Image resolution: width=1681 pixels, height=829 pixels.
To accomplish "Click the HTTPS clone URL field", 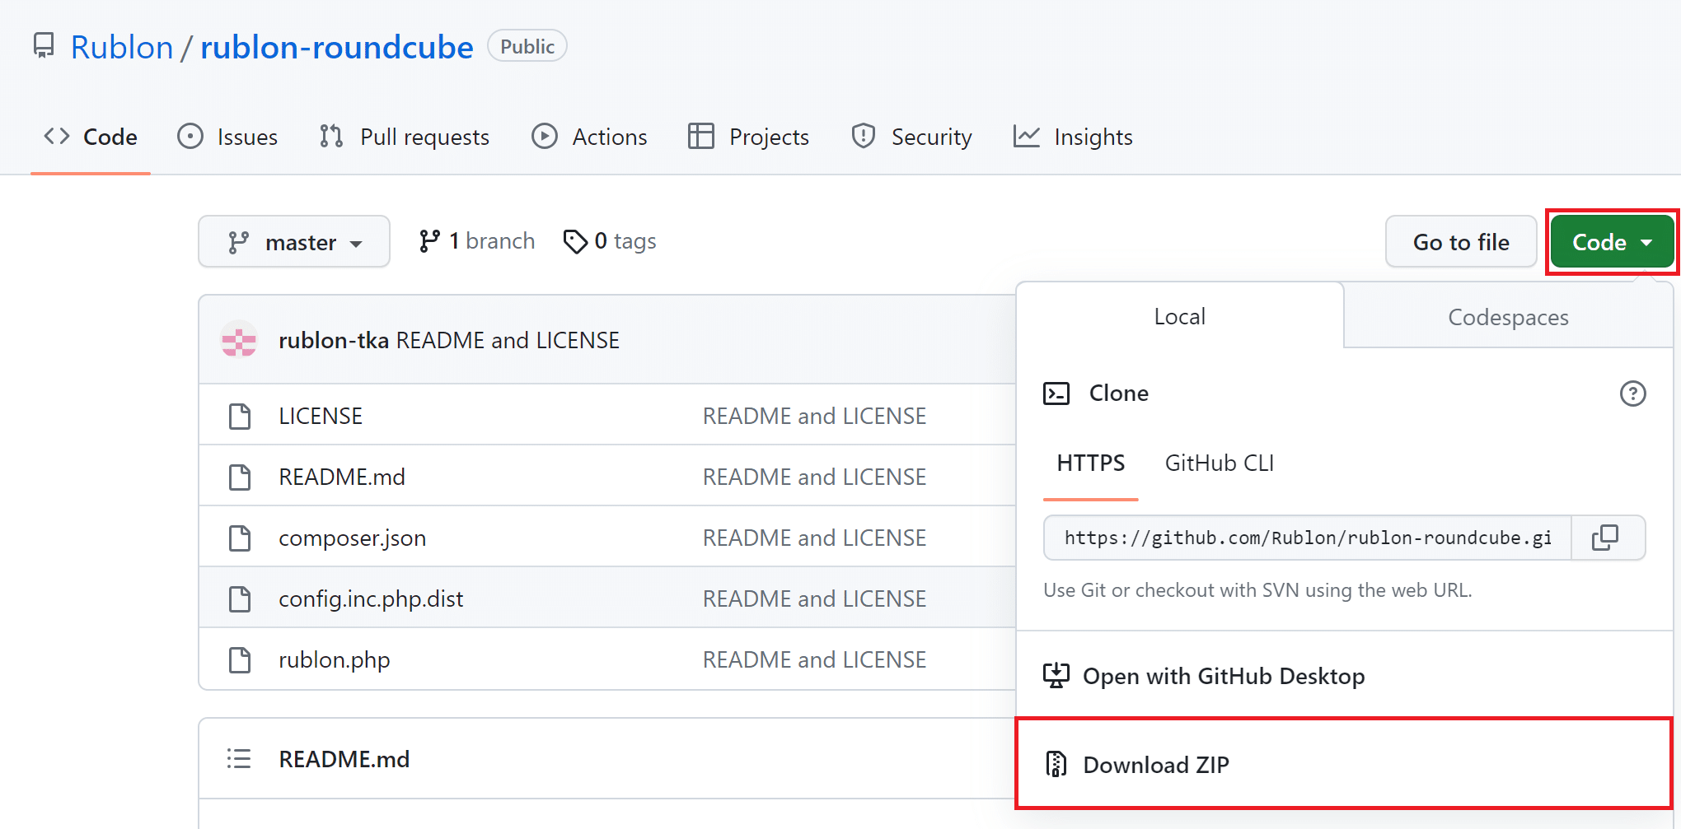I will coord(1307,538).
